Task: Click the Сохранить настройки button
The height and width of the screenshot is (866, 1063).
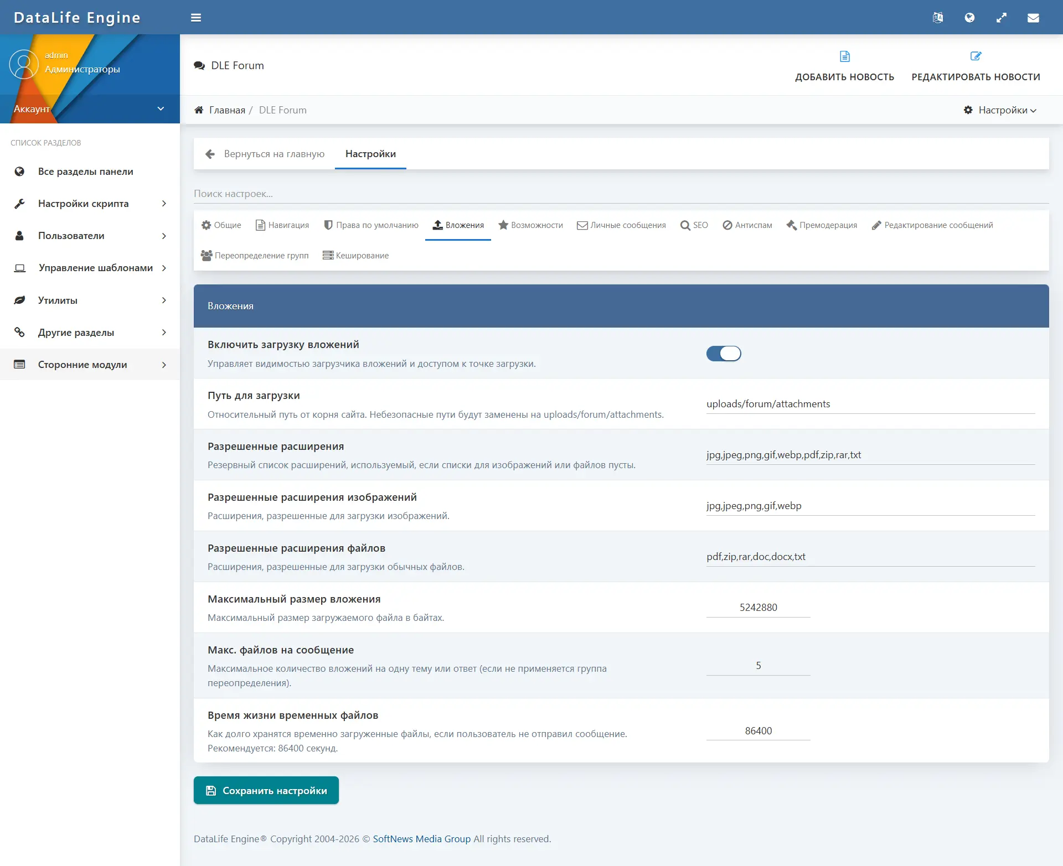Action: pos(266,790)
